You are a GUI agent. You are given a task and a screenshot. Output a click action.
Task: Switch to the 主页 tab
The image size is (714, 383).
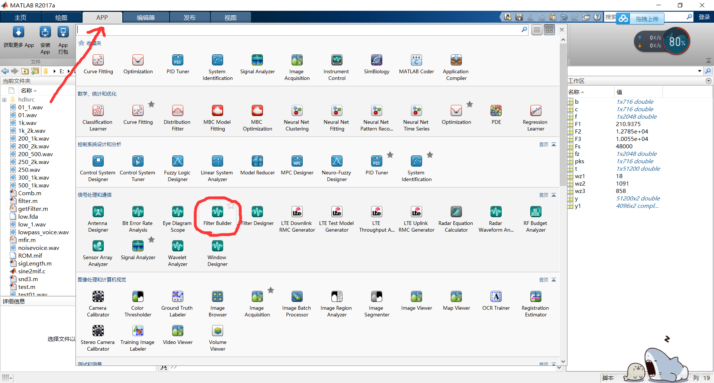20,17
